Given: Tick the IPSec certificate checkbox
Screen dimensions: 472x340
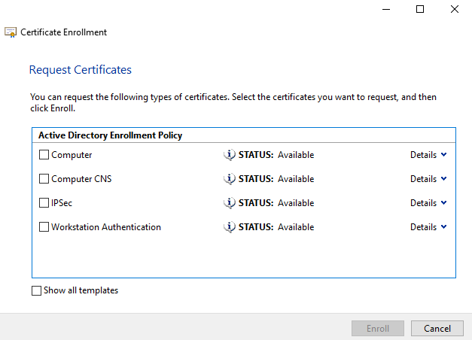Looking at the screenshot, I should (44, 203).
